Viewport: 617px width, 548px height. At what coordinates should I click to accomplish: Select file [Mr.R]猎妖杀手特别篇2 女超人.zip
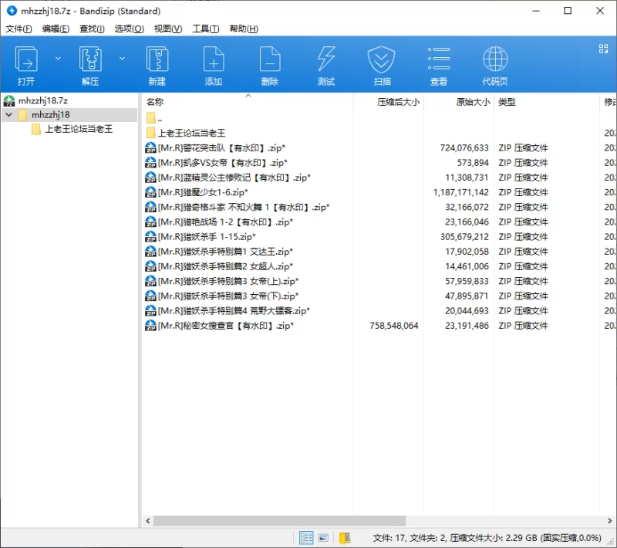click(x=225, y=266)
